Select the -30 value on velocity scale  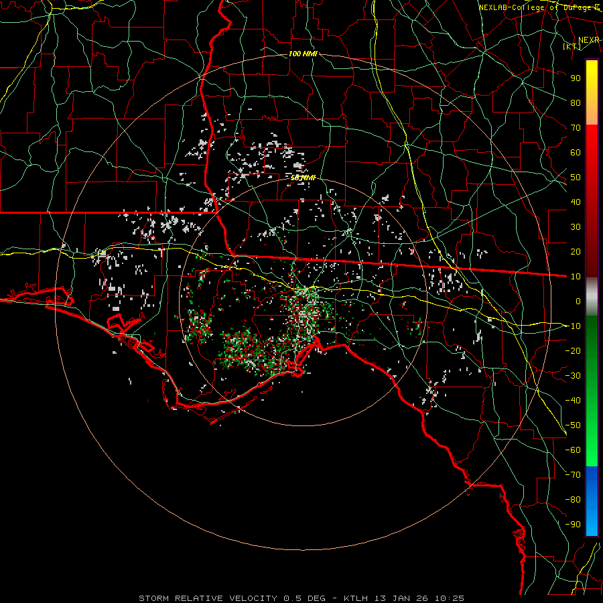(573, 376)
